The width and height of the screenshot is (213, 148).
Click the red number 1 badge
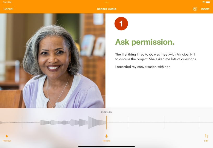tap(121, 23)
